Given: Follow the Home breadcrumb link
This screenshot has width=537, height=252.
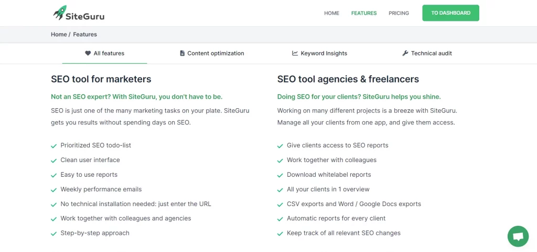Looking at the screenshot, I should pyautogui.click(x=59, y=35).
